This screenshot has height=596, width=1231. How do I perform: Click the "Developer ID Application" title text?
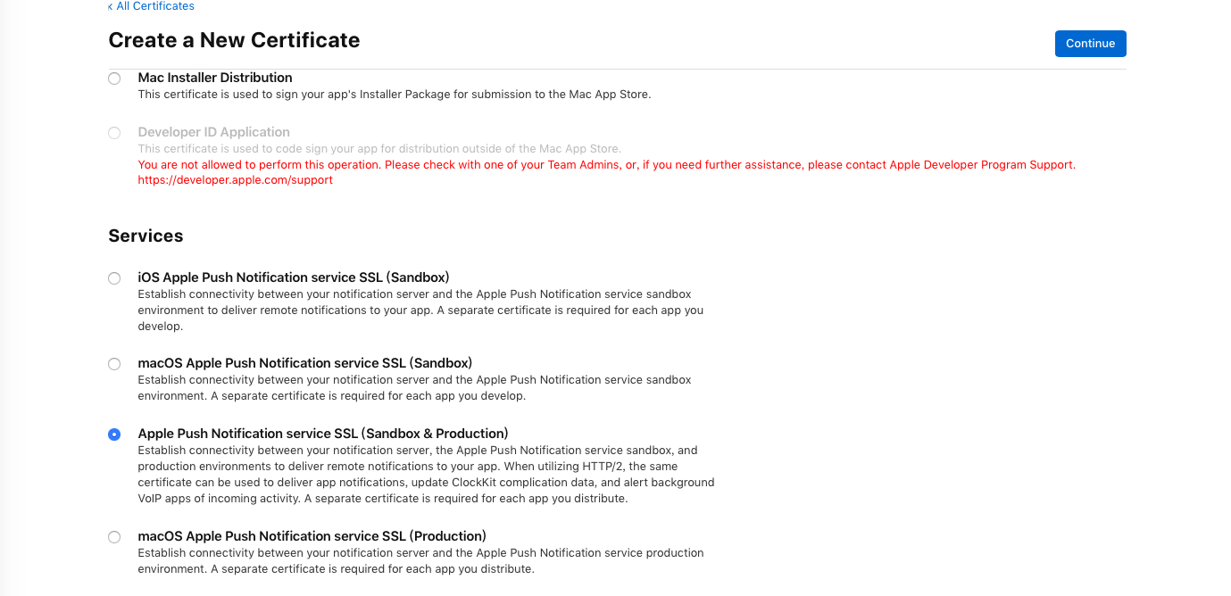213,132
